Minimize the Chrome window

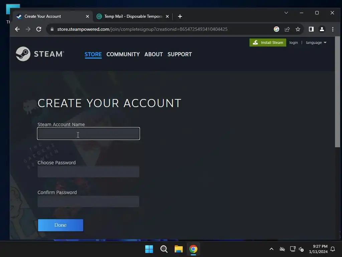coord(302,13)
